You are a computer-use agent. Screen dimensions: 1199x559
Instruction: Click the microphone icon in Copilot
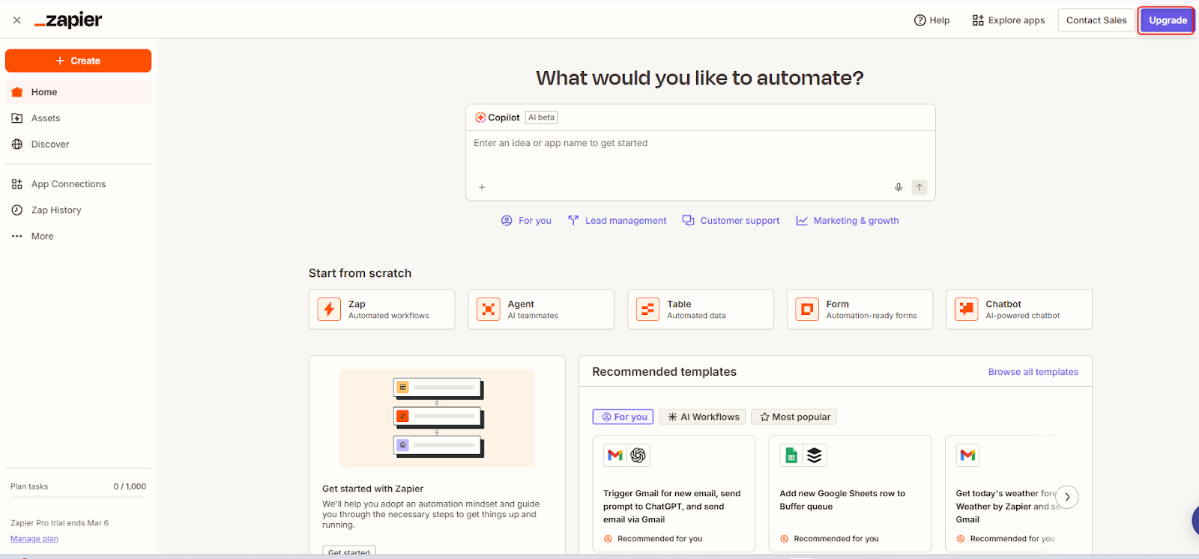[899, 187]
